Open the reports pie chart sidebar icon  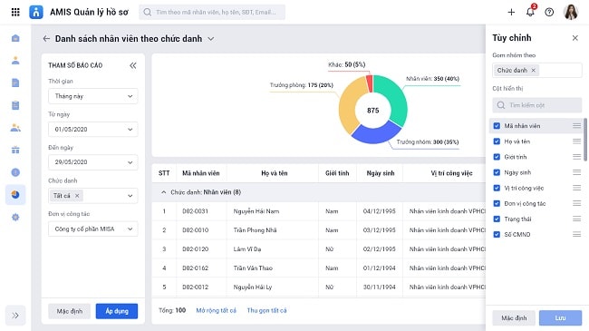pyautogui.click(x=15, y=194)
